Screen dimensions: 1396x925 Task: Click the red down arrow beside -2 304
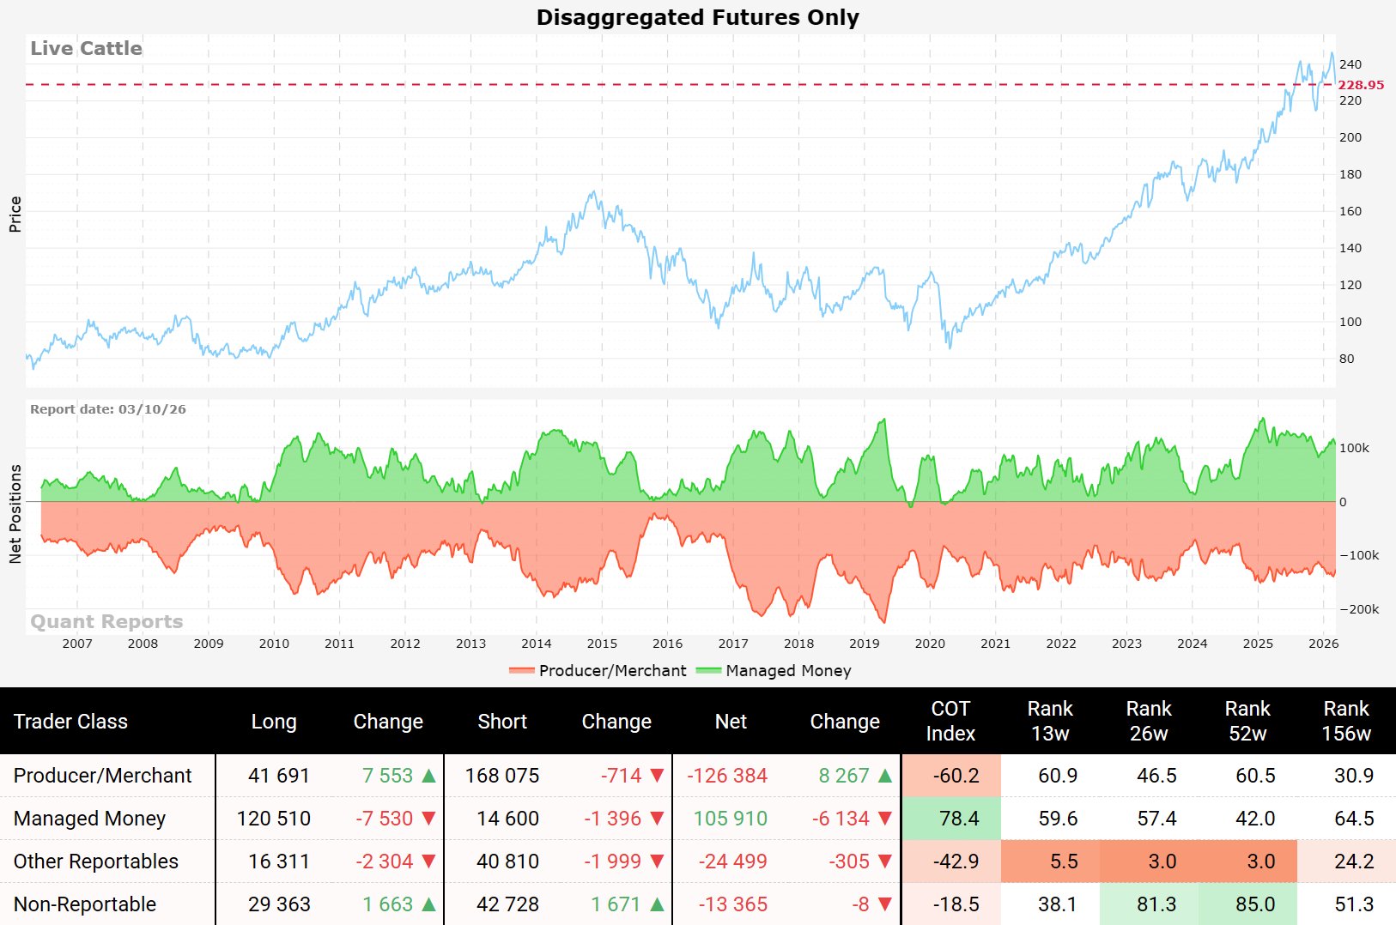click(429, 862)
